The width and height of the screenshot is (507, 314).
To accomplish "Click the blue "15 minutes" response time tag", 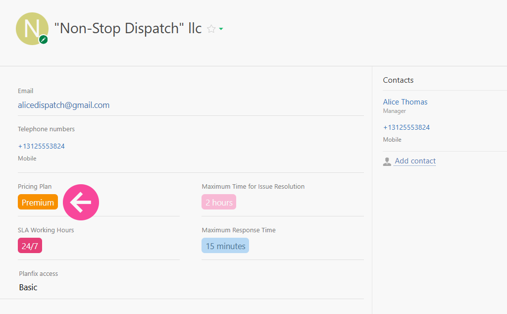I will pyautogui.click(x=225, y=246).
